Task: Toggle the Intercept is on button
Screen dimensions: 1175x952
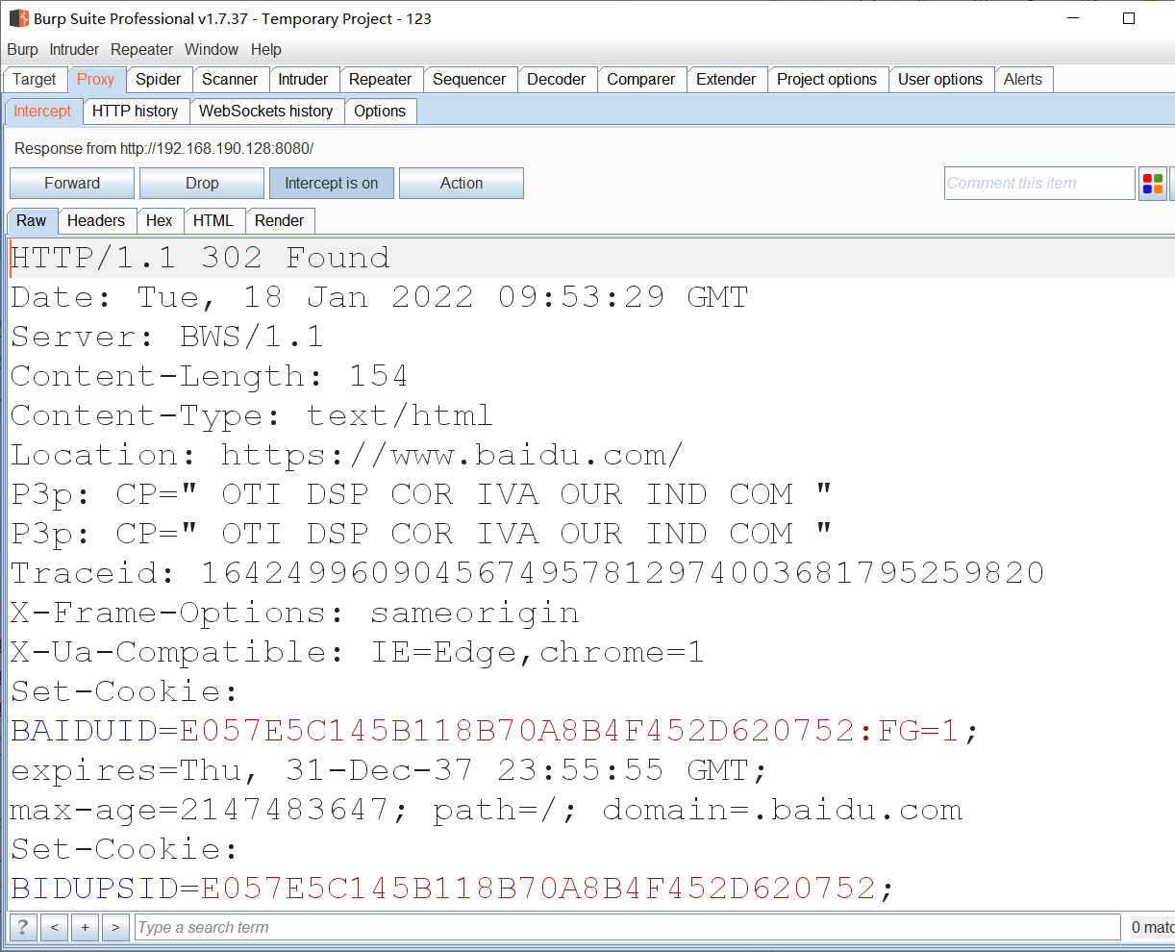Action: coord(332,183)
